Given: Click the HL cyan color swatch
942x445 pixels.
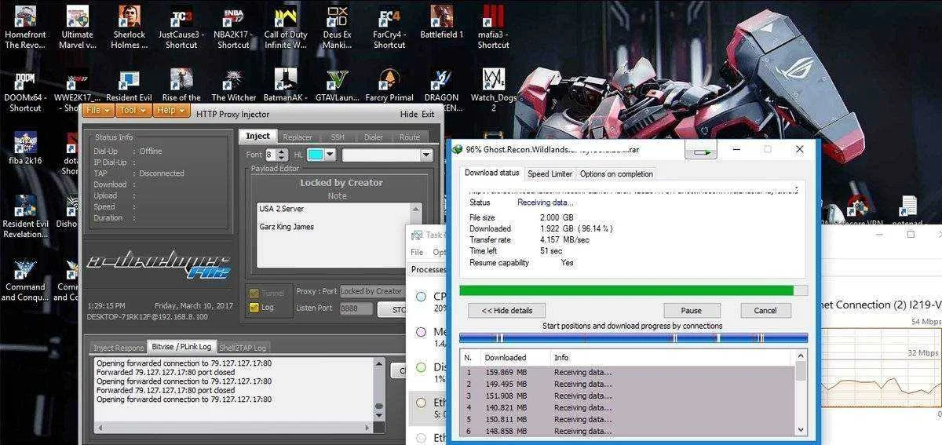Looking at the screenshot, I should click(316, 155).
